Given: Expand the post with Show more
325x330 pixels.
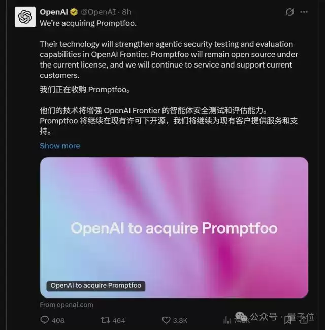Looking at the screenshot, I should 60,146.
